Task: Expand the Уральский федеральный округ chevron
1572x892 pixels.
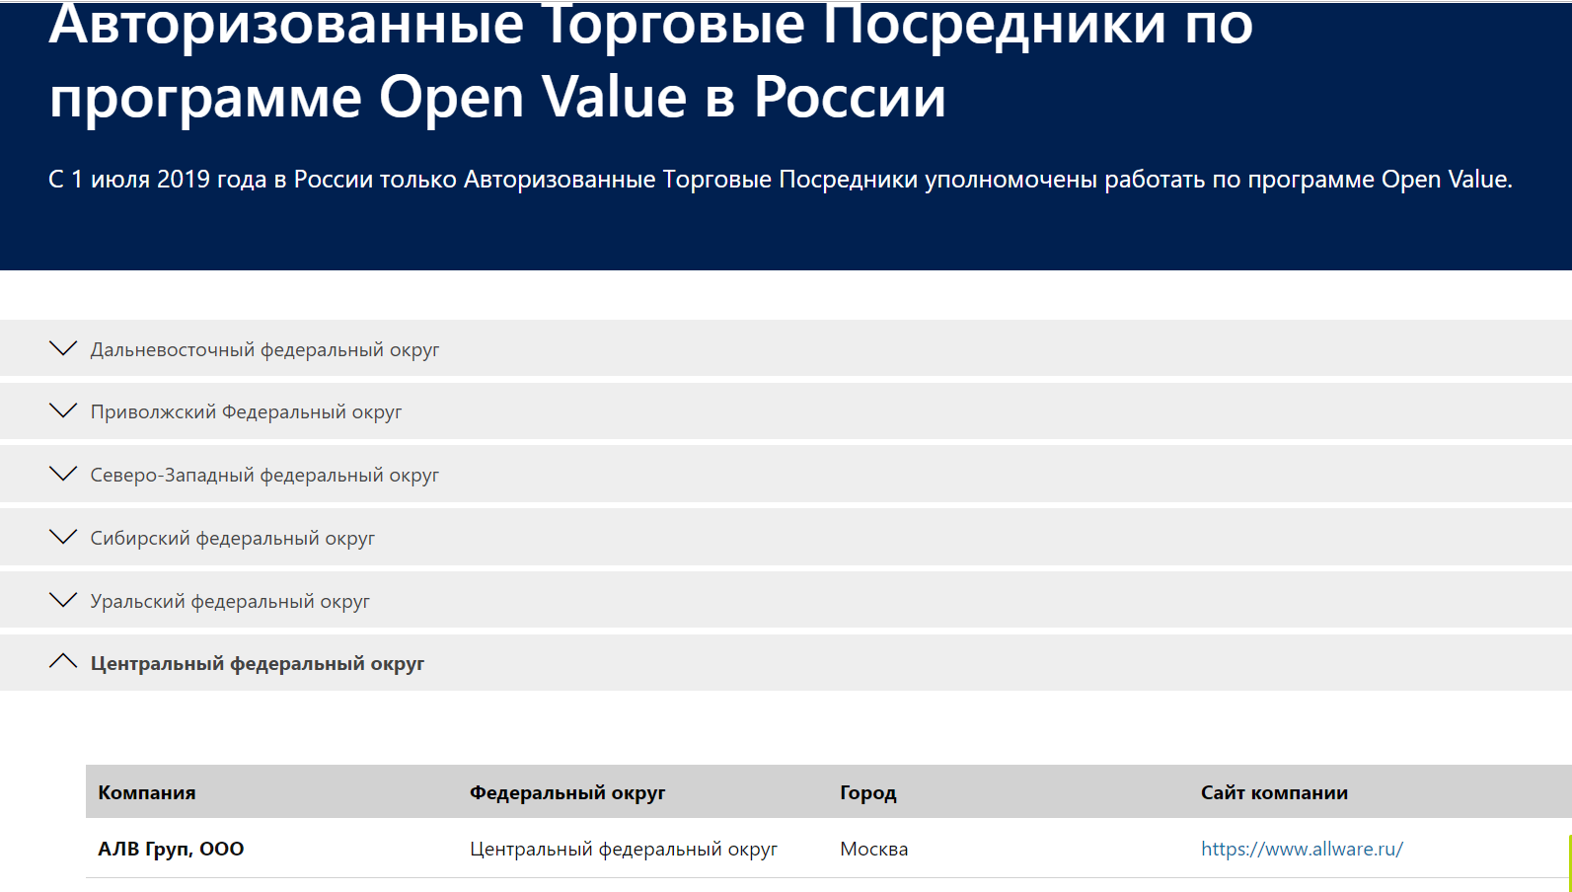Action: (63, 600)
